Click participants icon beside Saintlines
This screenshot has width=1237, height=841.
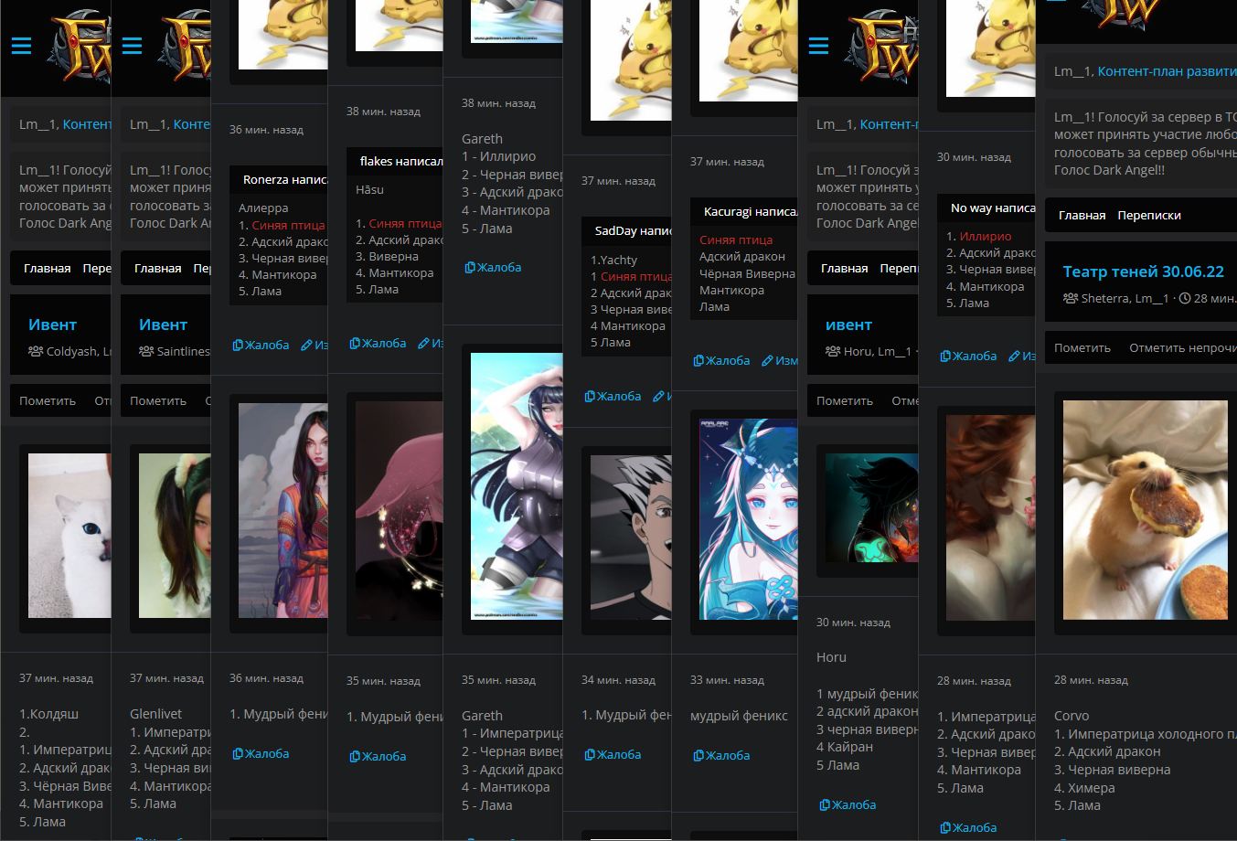pos(146,351)
